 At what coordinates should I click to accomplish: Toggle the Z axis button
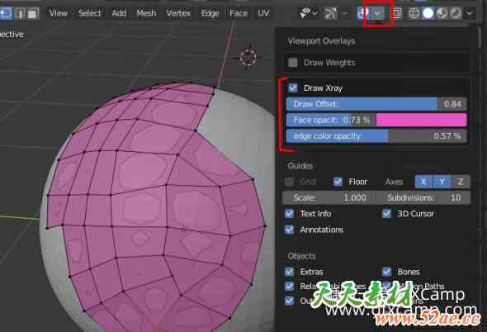pyautogui.click(x=461, y=182)
